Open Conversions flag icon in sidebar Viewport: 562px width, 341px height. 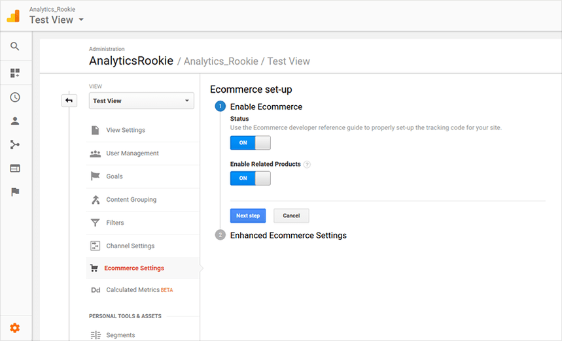pyautogui.click(x=14, y=192)
